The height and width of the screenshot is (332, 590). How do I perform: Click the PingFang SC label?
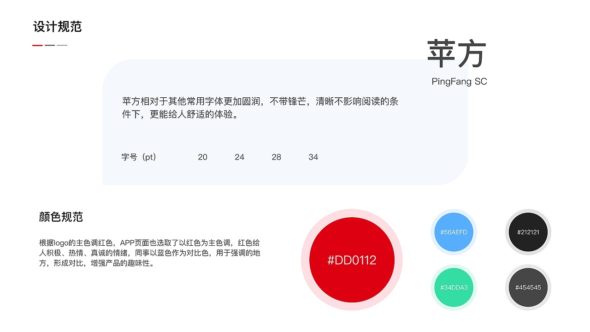(459, 81)
